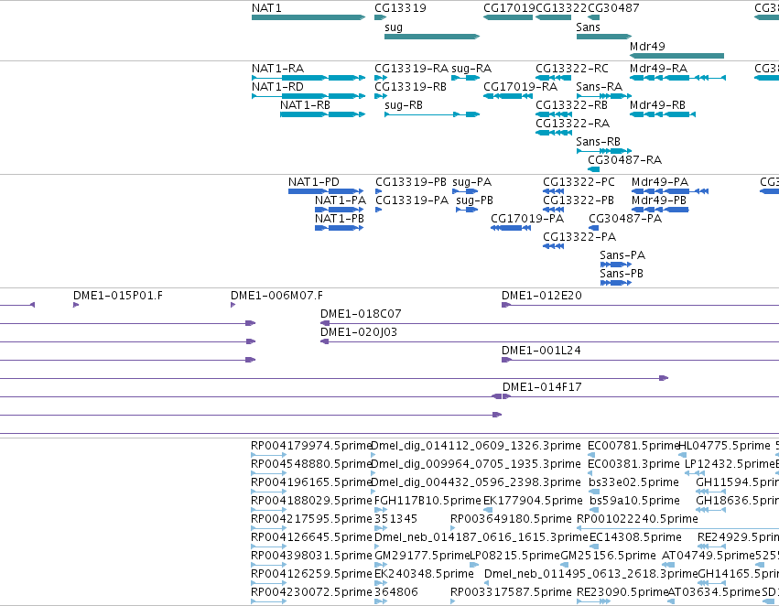Click the RE23090.5prime EST label
The width and height of the screenshot is (779, 606).
(x=622, y=592)
